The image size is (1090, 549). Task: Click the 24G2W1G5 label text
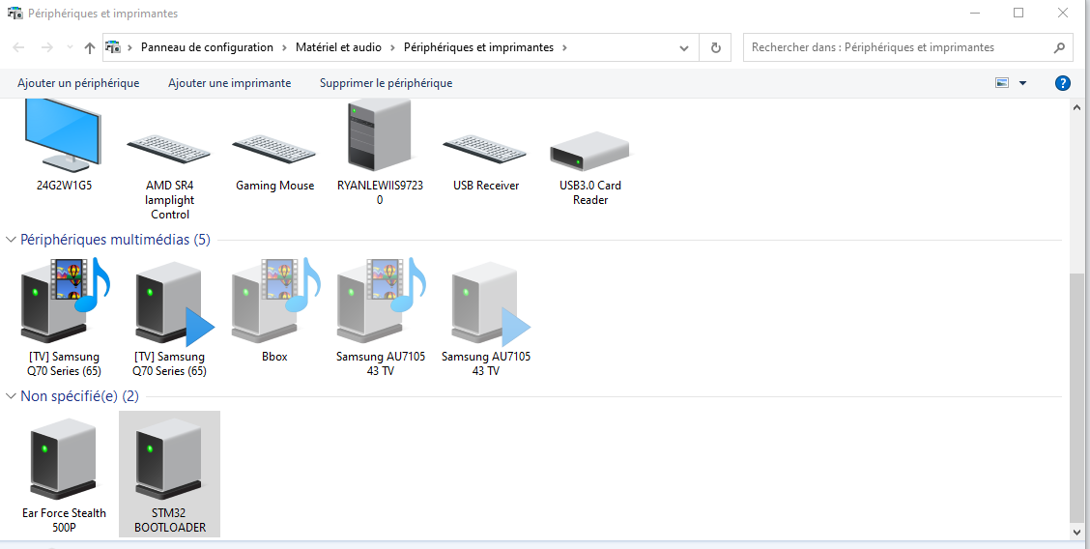[64, 186]
